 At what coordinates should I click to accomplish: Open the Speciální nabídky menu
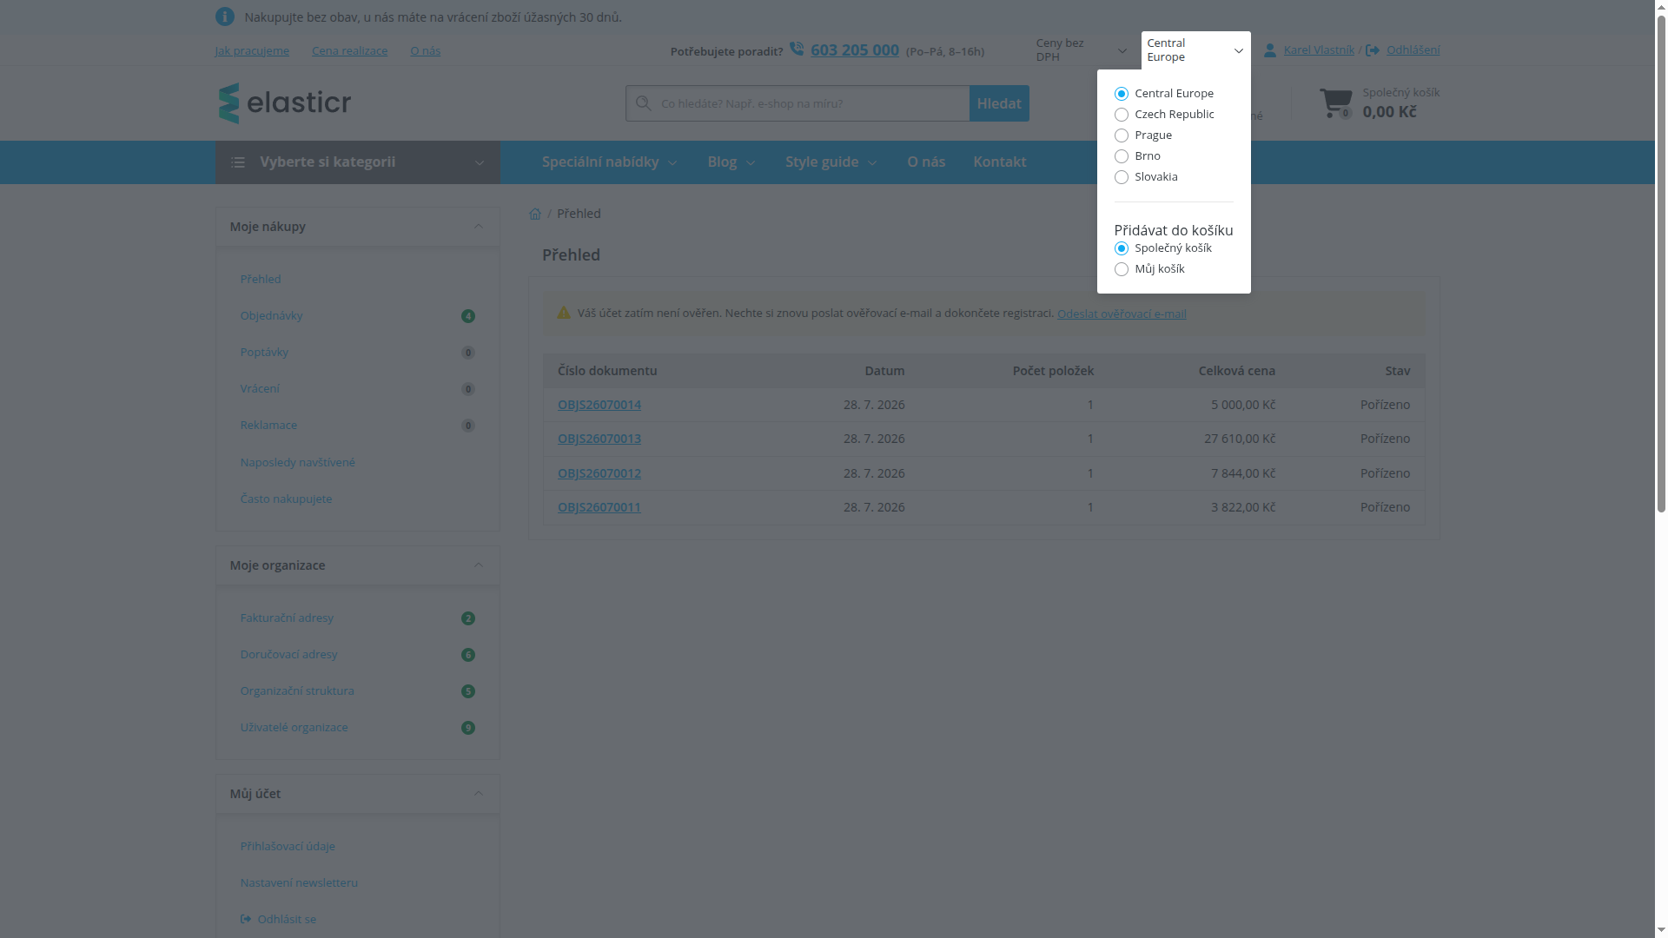[x=609, y=162]
